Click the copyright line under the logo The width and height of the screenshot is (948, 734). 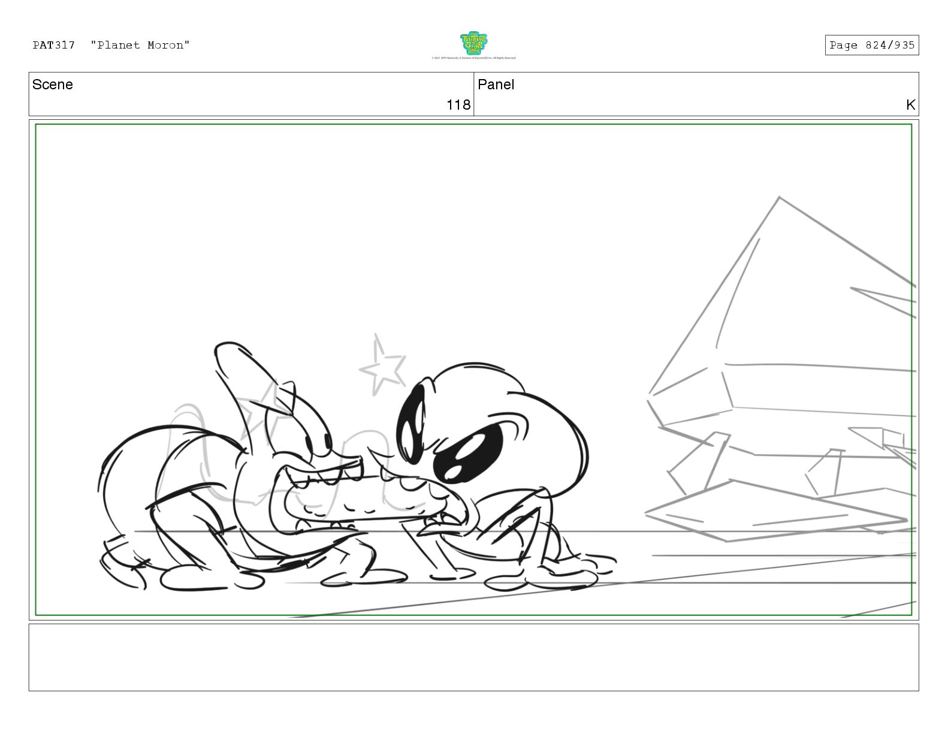coord(473,58)
